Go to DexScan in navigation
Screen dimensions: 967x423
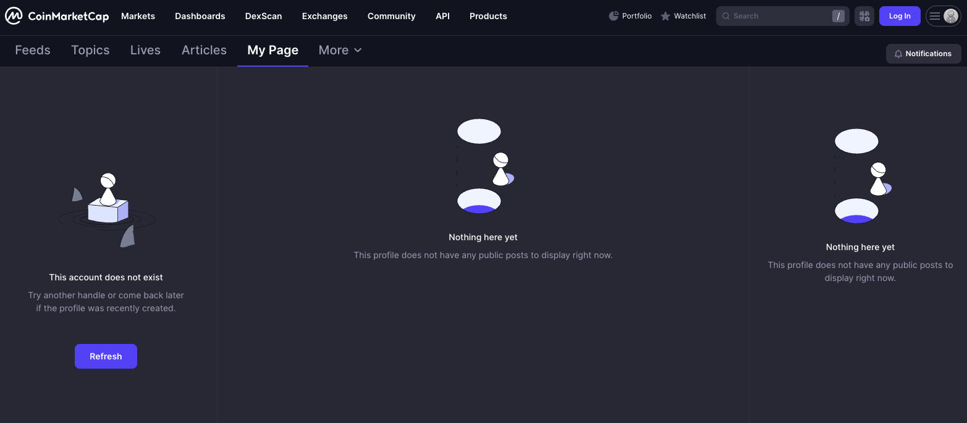[x=264, y=16]
